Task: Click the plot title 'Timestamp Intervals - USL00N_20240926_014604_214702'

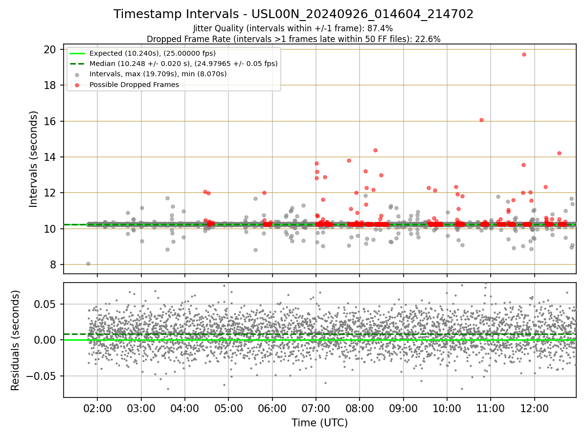Action: [293, 14]
